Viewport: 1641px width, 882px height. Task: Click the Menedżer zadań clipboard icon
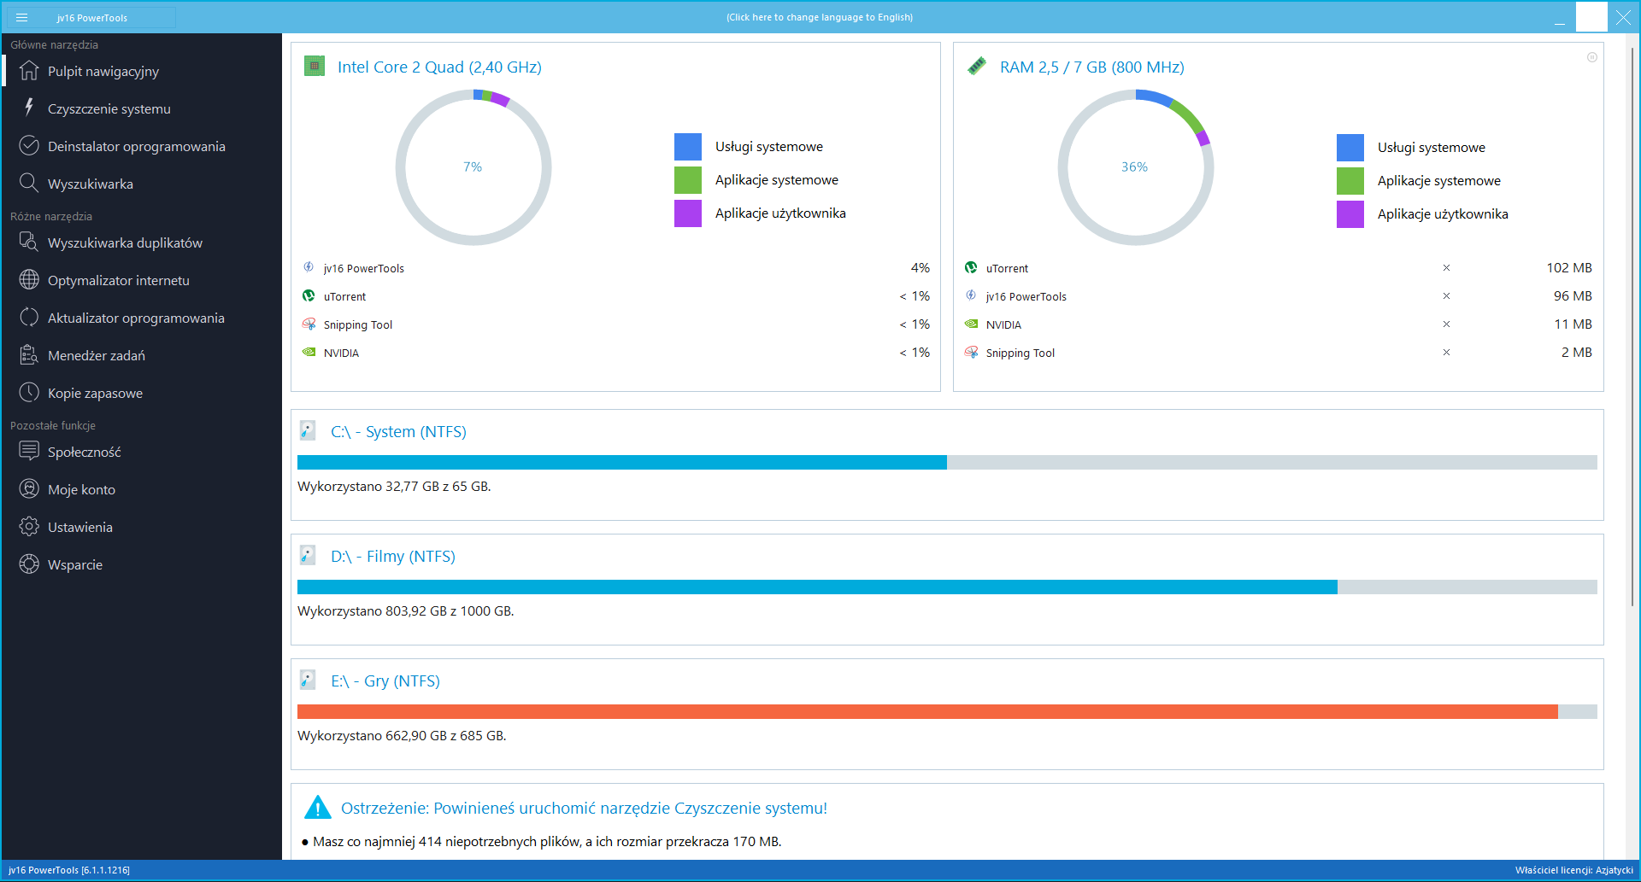point(29,355)
